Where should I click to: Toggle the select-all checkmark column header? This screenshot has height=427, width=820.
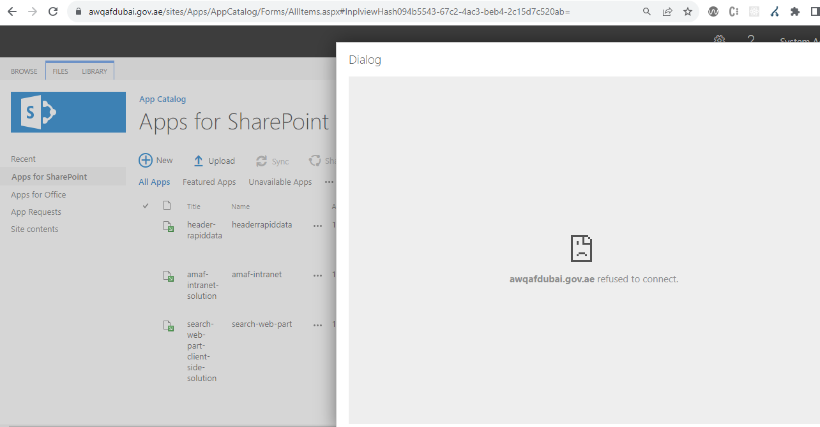coord(146,206)
